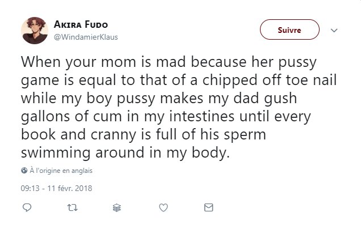Click the globe icon beside language note

click(24, 170)
